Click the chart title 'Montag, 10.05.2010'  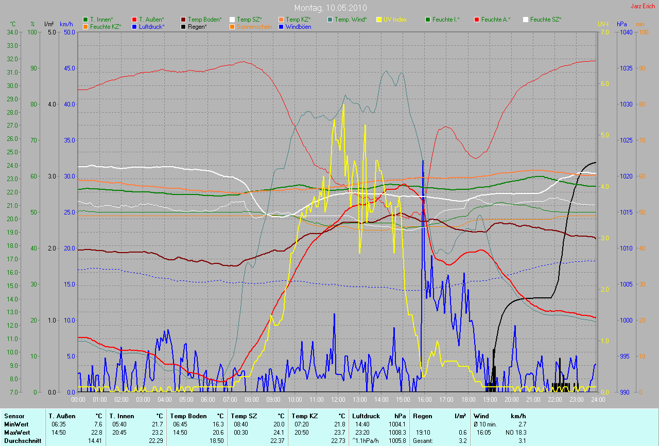click(x=329, y=8)
